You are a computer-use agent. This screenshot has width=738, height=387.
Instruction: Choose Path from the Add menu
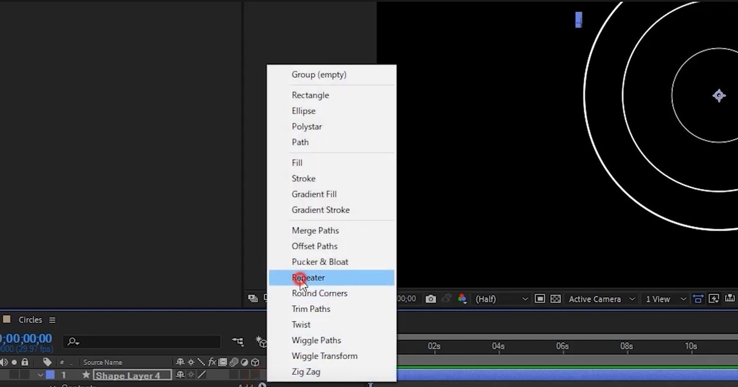(332, 142)
